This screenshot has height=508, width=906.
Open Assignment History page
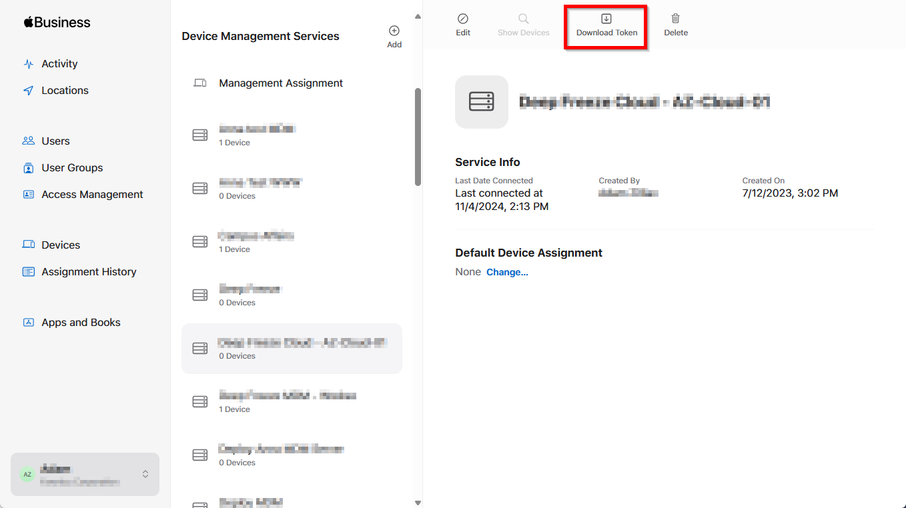pos(79,272)
